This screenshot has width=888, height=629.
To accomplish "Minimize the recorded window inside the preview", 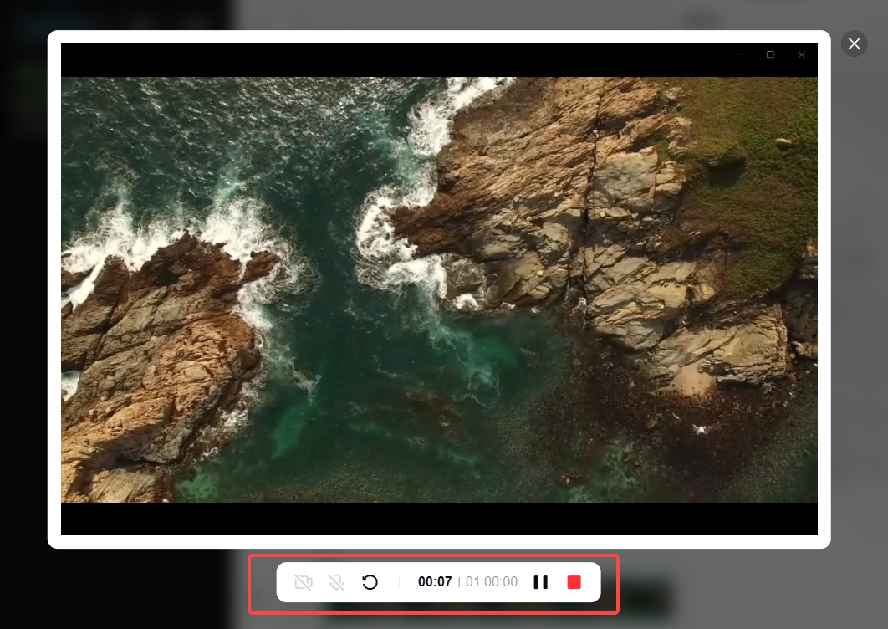I will (739, 54).
